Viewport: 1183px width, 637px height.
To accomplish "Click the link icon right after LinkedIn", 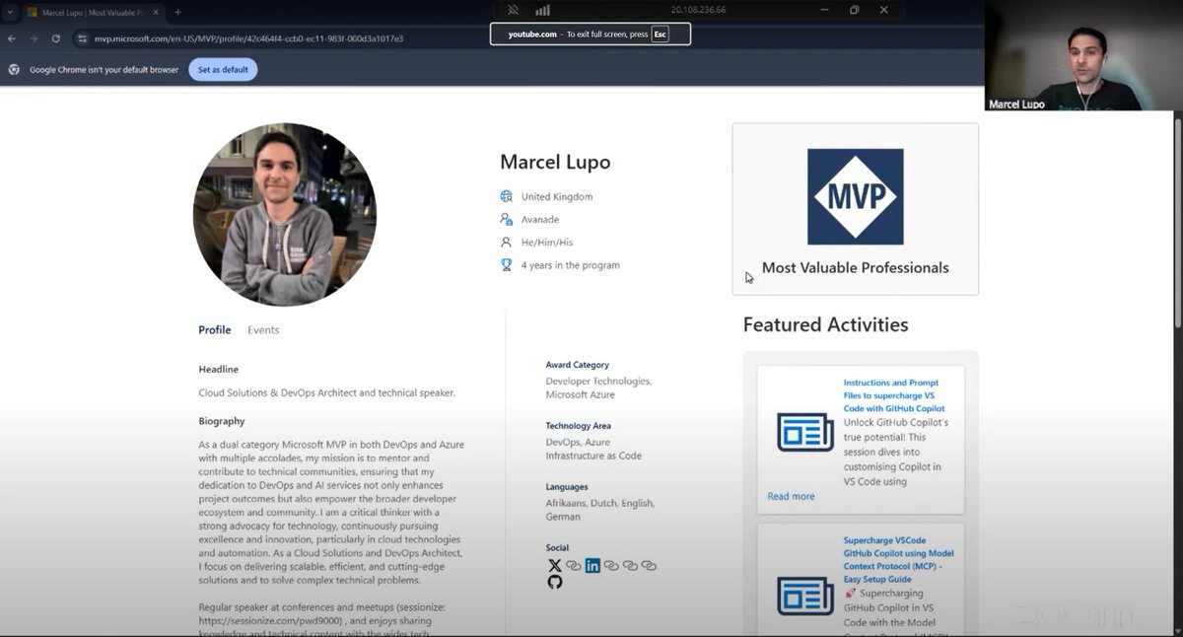I will 611,566.
